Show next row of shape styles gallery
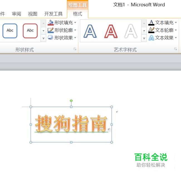Viewport: 181px width, 177px height. [43, 31]
